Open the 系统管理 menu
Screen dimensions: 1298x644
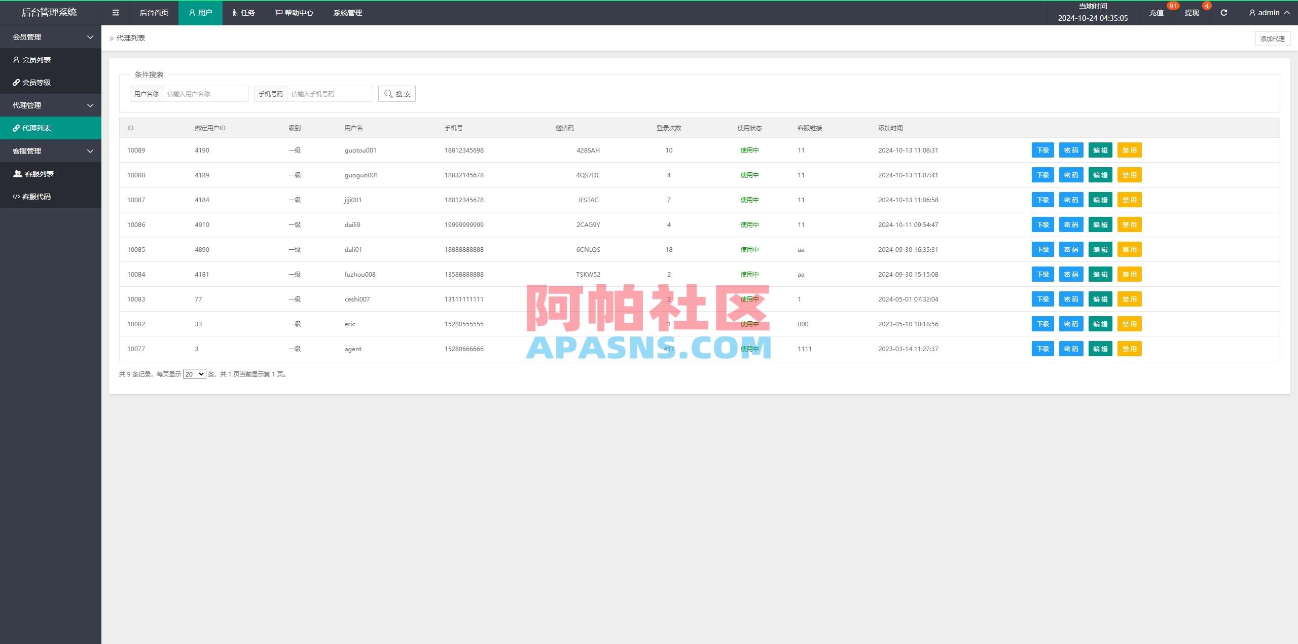pyautogui.click(x=347, y=12)
